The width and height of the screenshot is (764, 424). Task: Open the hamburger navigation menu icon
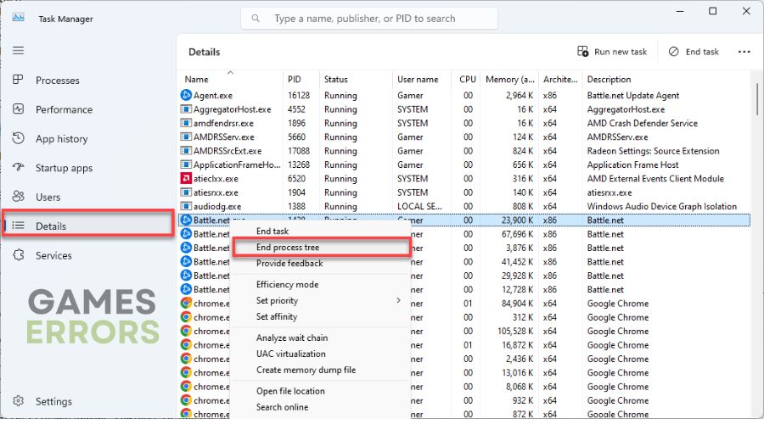pos(18,51)
